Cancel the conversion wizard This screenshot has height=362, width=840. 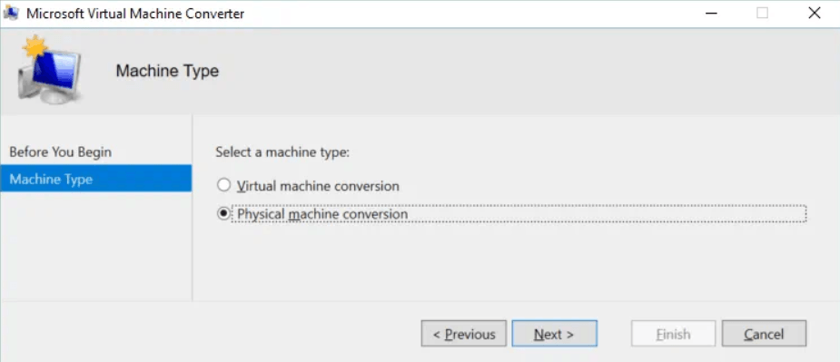(764, 334)
